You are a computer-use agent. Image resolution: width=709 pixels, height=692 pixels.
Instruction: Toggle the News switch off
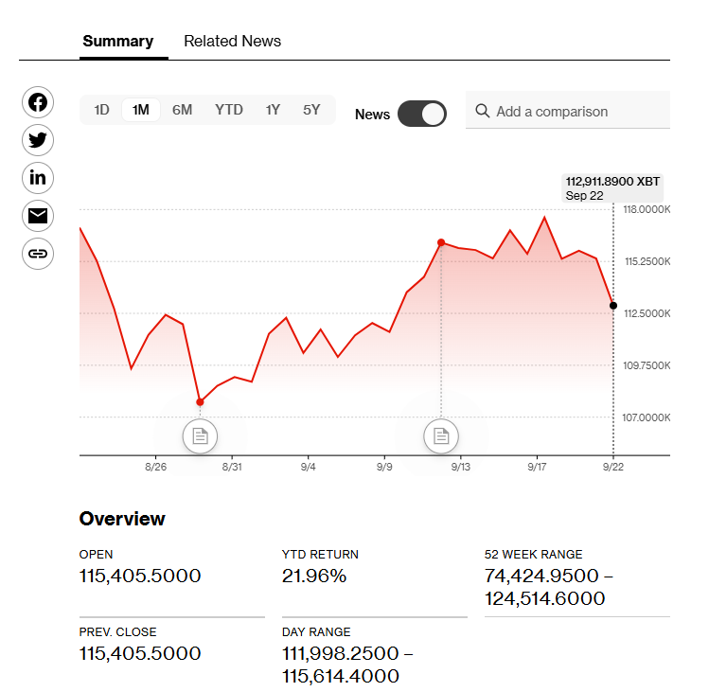click(422, 114)
